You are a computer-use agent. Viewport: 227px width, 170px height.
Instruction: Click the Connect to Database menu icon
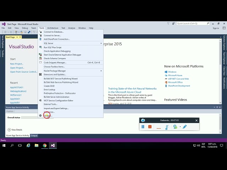click(40, 32)
